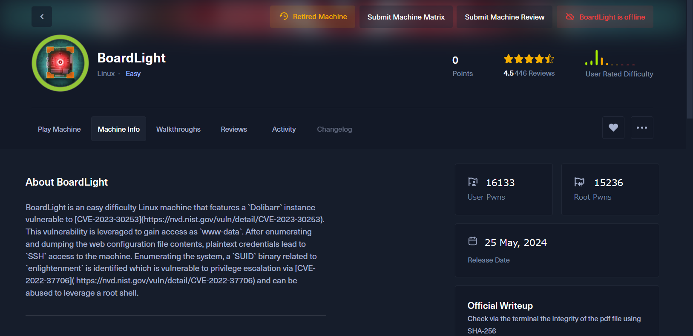The height and width of the screenshot is (336, 693).
Task: Click the BoardLight machine title
Action: click(131, 58)
